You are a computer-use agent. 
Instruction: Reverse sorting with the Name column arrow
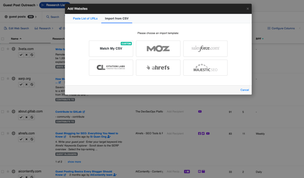coord(20,39)
